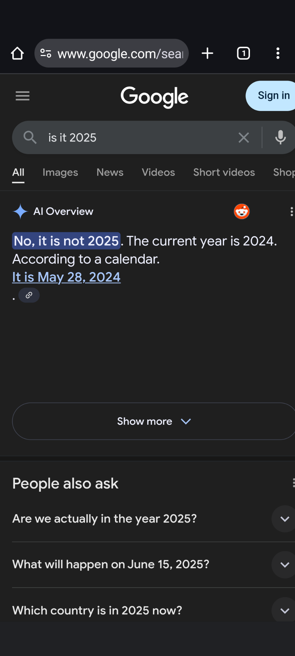This screenshot has width=295, height=656.
Task: Start voice search with microphone icon
Action: (281, 138)
